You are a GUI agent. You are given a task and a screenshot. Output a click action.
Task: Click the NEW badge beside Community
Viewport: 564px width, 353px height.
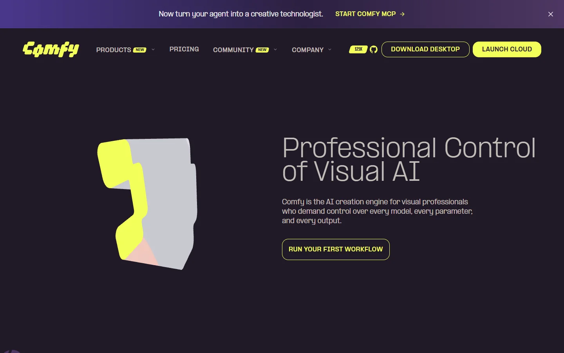[x=262, y=50]
